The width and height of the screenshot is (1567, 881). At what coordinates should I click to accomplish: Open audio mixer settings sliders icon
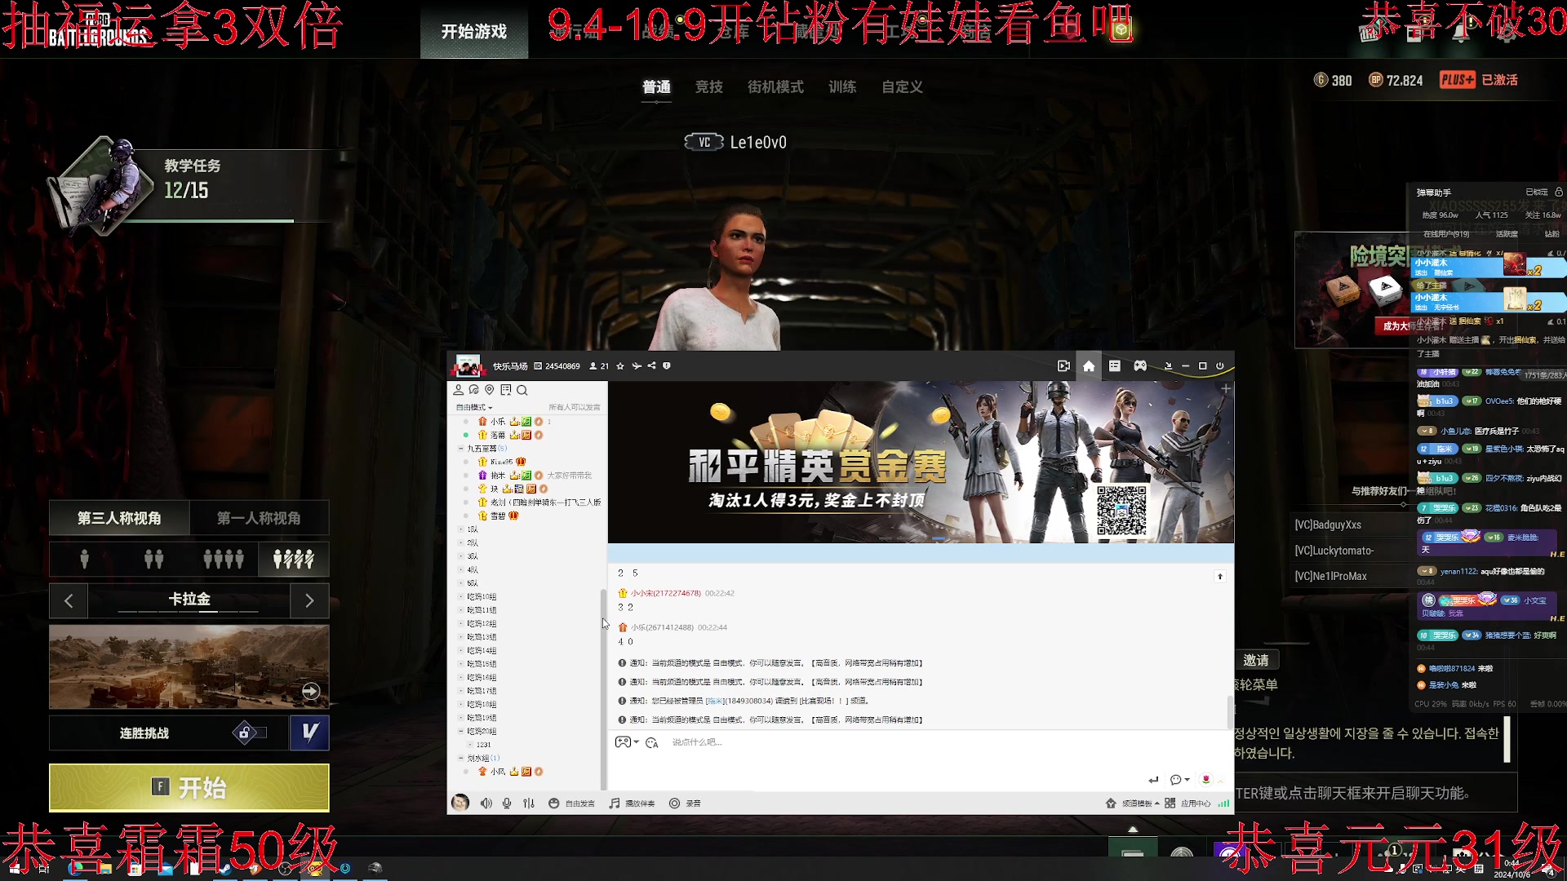point(529,804)
